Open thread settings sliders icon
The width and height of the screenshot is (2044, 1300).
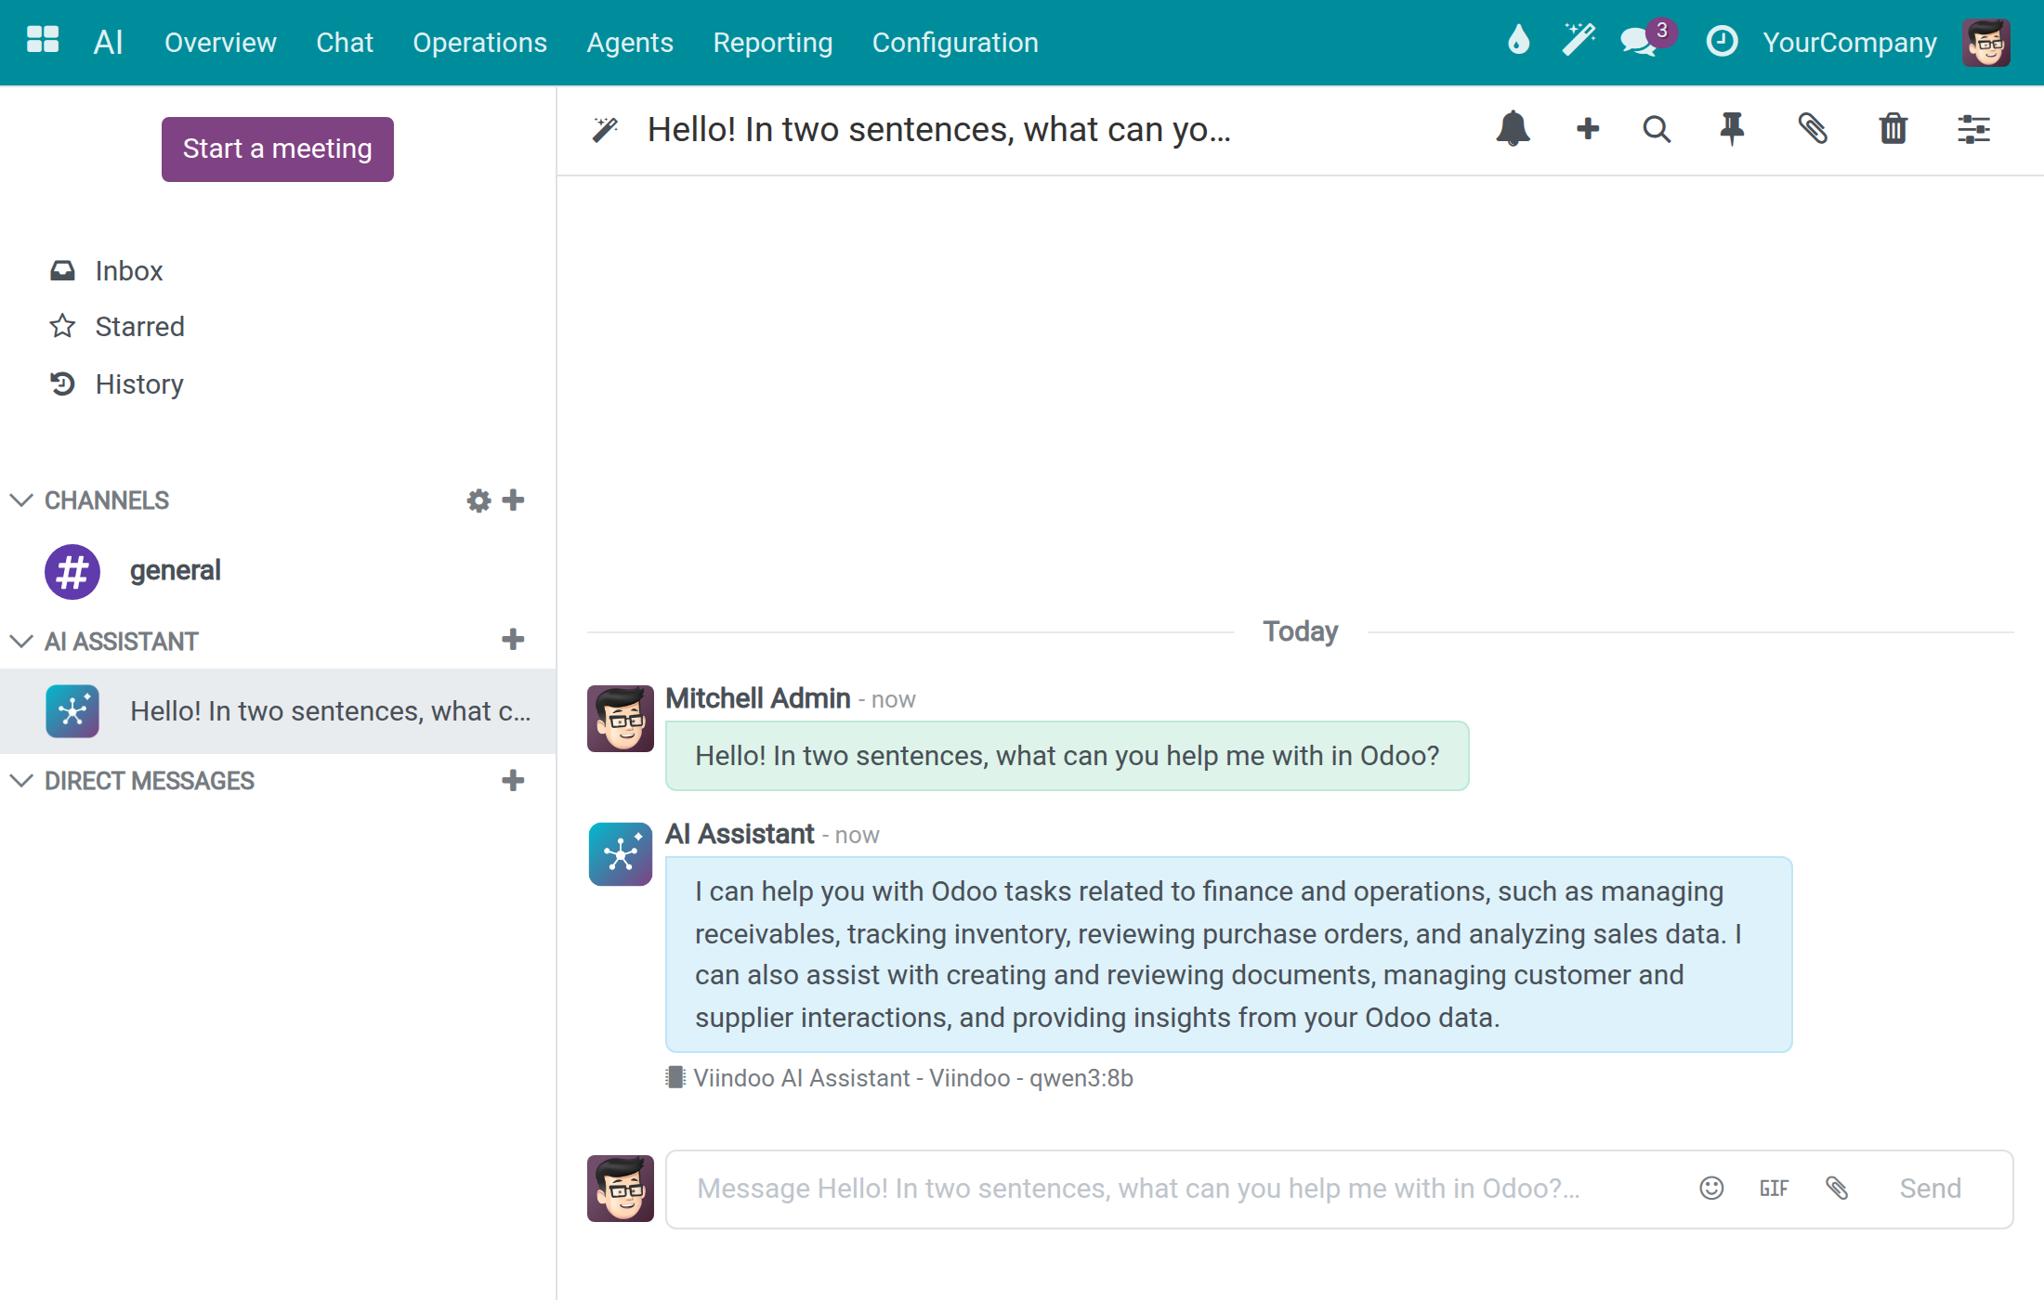[1973, 129]
